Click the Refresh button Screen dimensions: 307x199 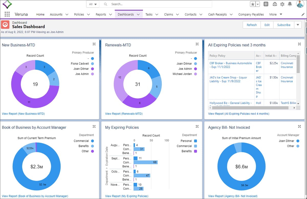tap(252, 25)
